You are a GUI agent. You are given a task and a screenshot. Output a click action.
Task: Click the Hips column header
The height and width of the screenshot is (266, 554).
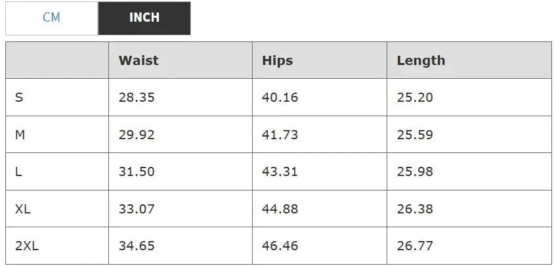[277, 60]
